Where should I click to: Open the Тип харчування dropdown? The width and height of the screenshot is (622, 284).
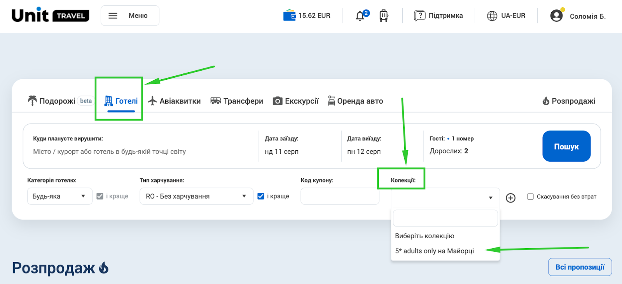tap(196, 196)
